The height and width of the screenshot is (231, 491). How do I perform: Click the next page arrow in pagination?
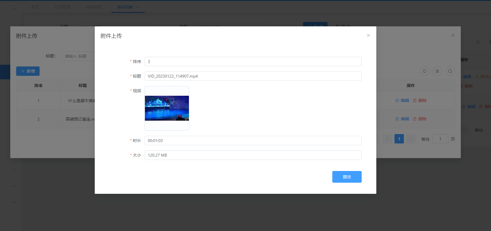point(411,139)
